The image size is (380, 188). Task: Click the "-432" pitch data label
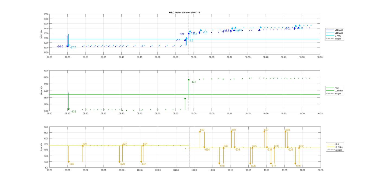tap(74, 111)
